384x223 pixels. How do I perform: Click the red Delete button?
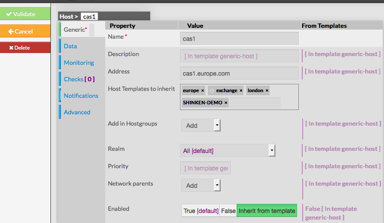[x=25, y=47]
